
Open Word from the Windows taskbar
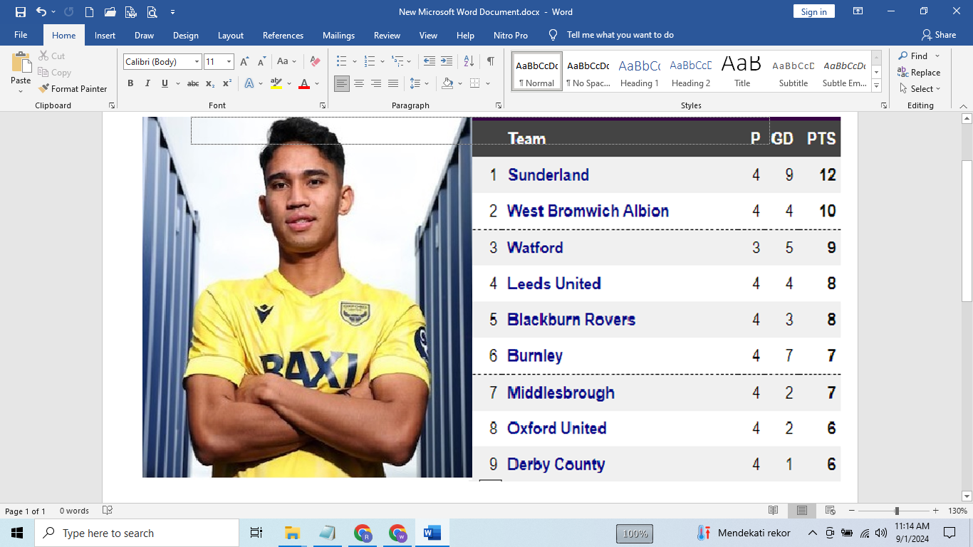pos(432,533)
